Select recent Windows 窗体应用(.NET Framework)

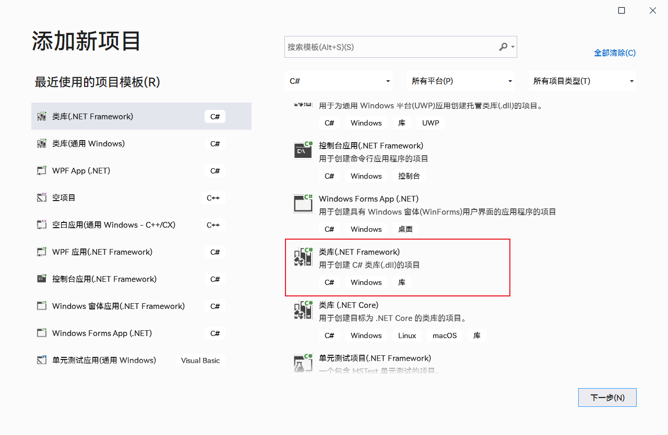point(141,306)
